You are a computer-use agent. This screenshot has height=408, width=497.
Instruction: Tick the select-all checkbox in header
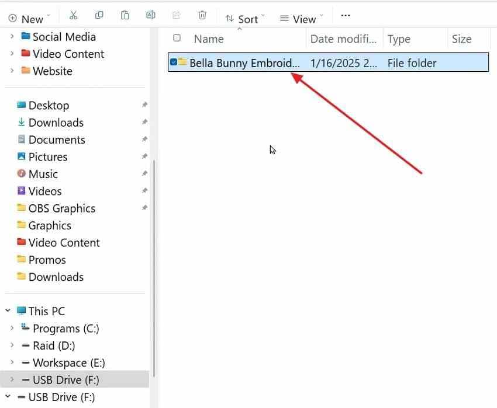177,38
